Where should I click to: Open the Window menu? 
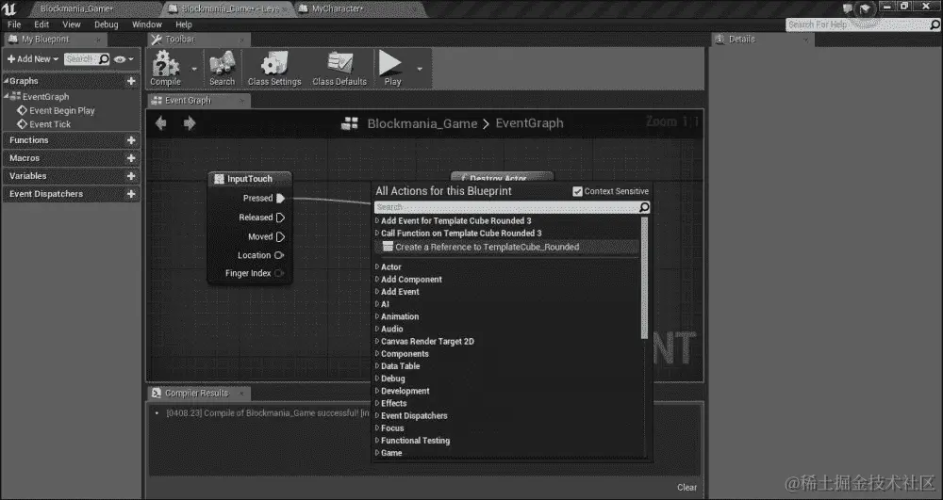coord(147,24)
